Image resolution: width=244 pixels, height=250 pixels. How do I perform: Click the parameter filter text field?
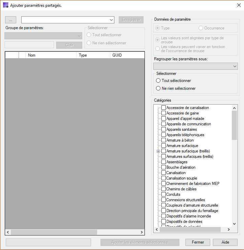(x=29, y=45)
